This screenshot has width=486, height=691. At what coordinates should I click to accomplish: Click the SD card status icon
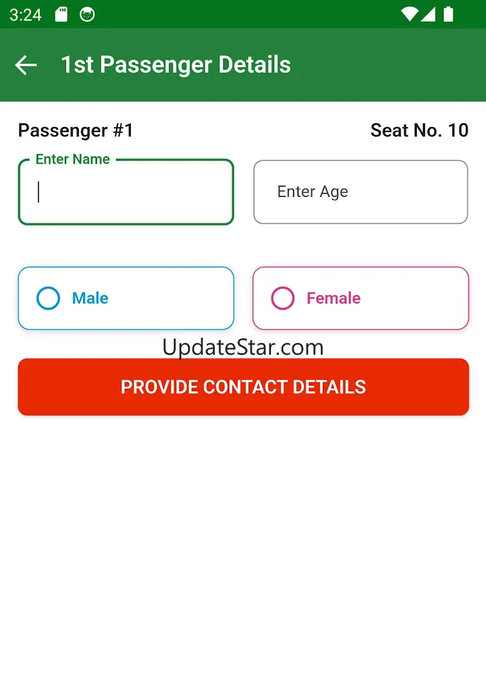point(61,14)
